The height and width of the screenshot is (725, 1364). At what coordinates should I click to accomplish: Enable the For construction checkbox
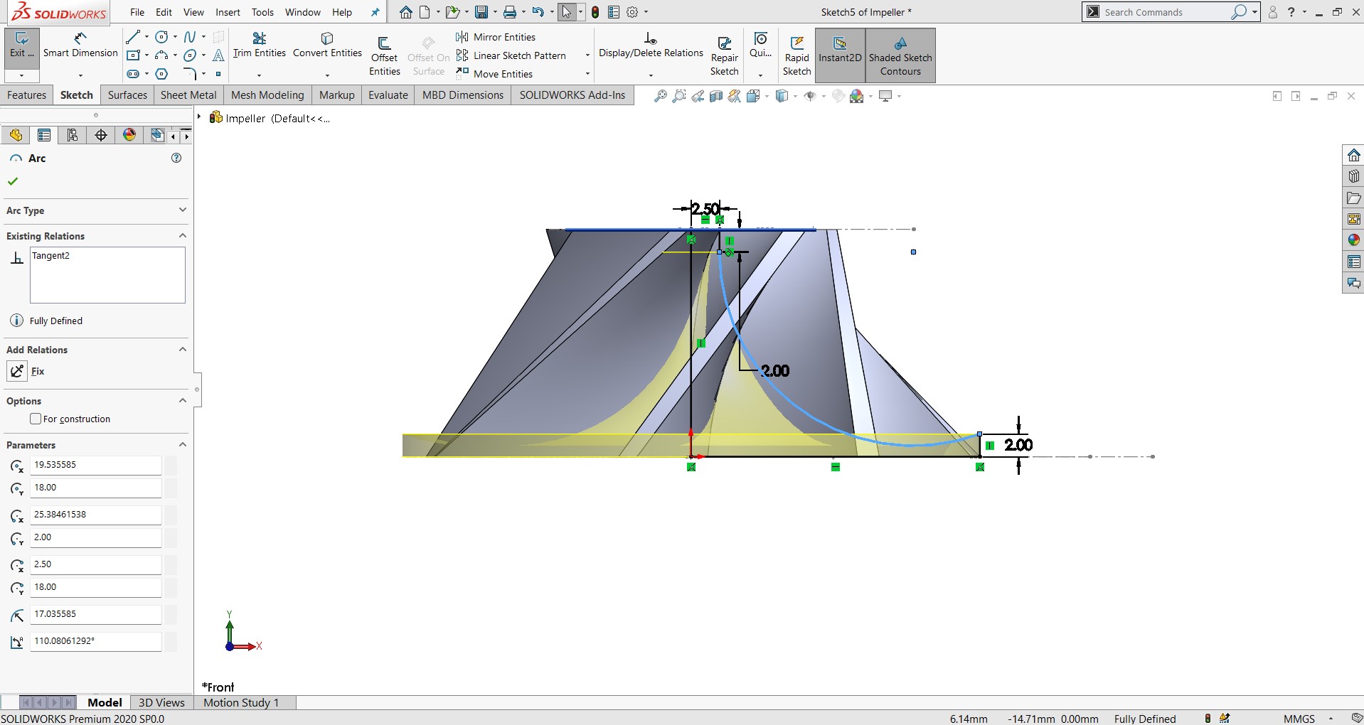pyautogui.click(x=36, y=419)
